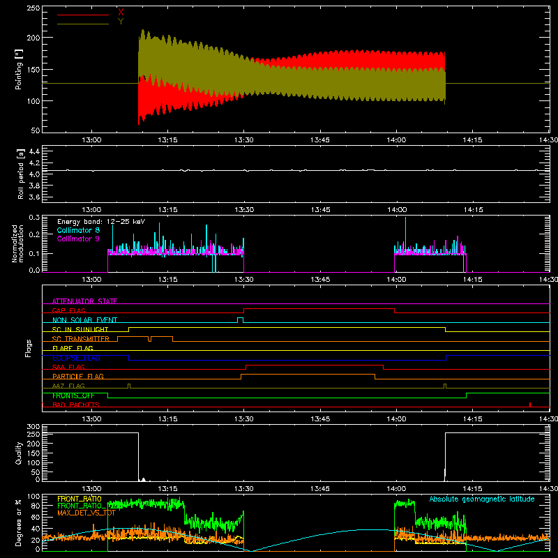Click the 'SAA_FLAG' label
558x558 pixels.
click(x=68, y=367)
